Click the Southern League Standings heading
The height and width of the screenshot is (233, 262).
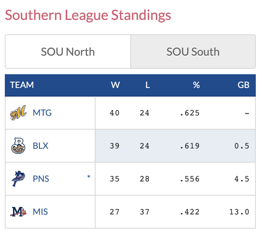(x=88, y=15)
